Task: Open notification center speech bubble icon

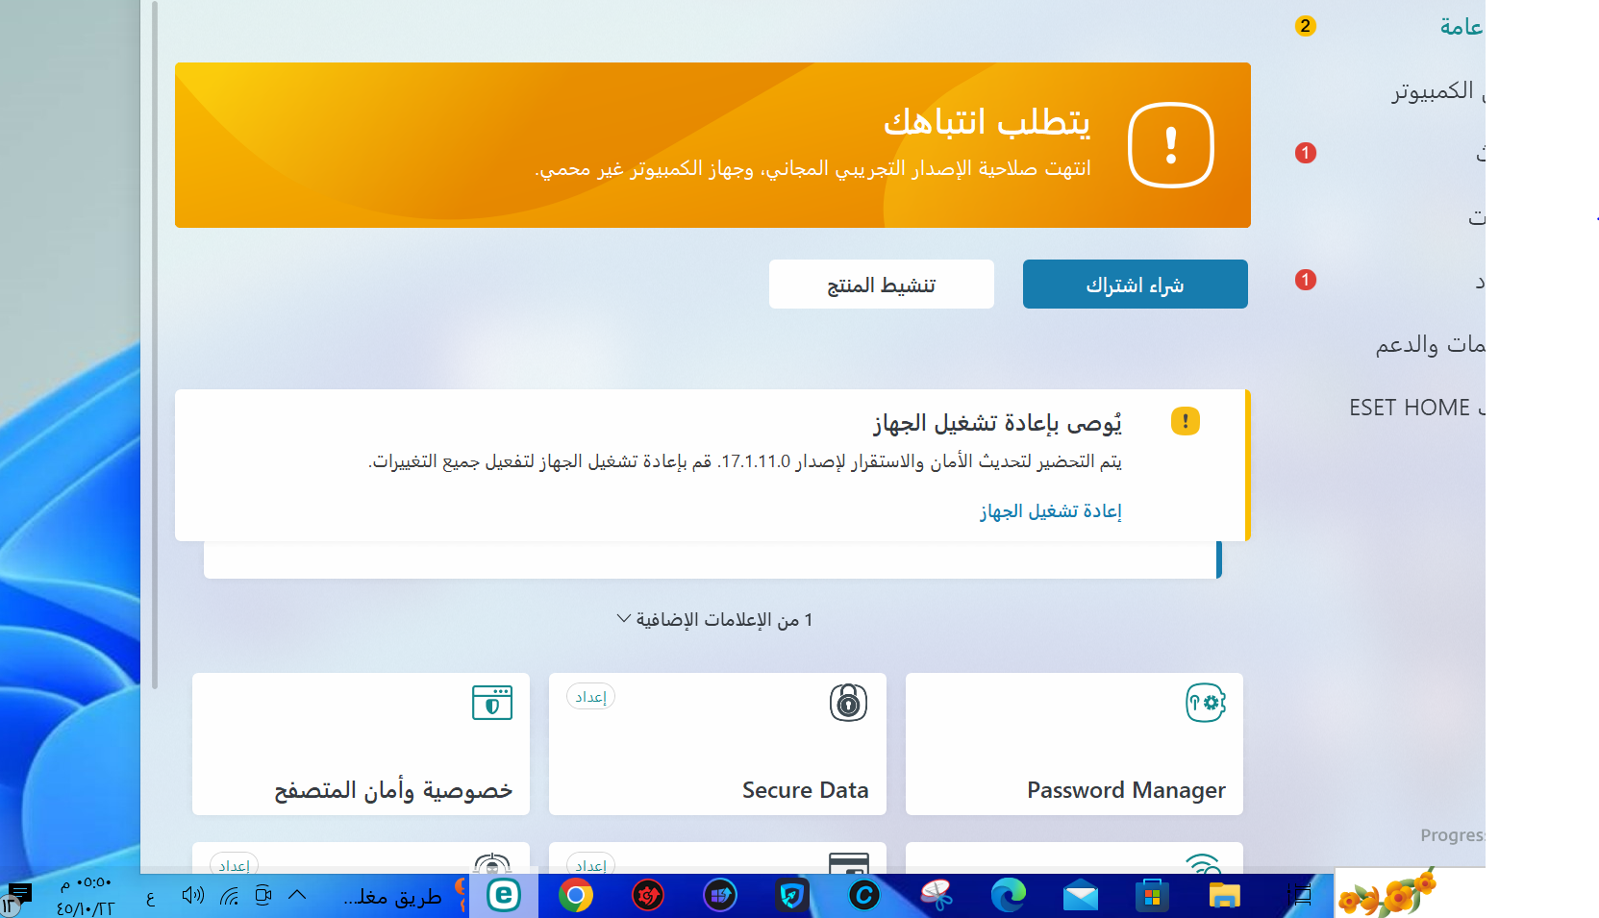Action: pyautogui.click(x=16, y=898)
